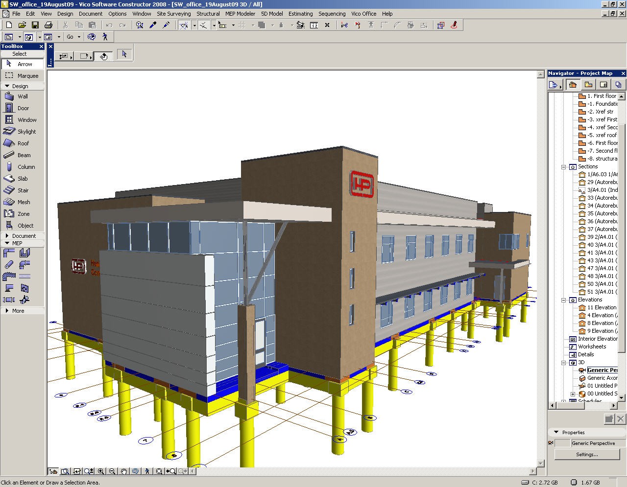Open the MEP Modeler menu
Screen dimensions: 627x487
click(x=240, y=14)
